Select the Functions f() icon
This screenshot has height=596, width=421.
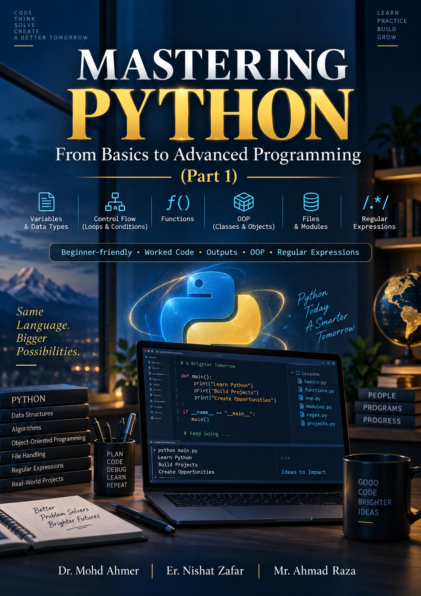178,202
